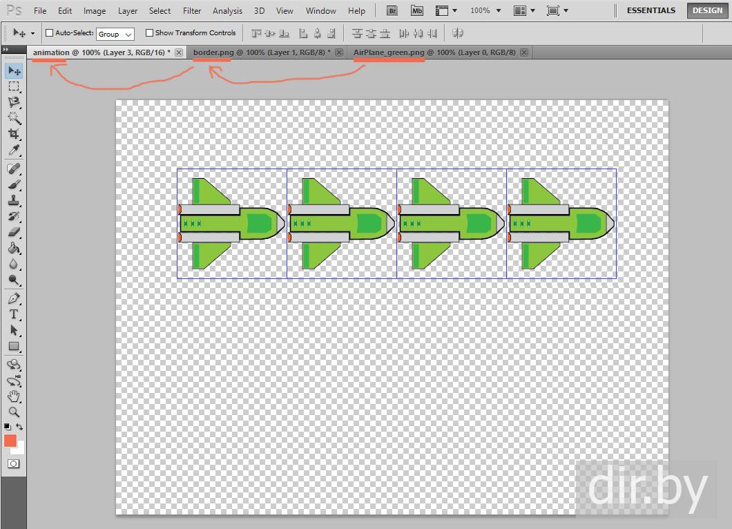Click the DESIGN workspace button
Image resolution: width=732 pixels, height=529 pixels.
[x=707, y=10]
